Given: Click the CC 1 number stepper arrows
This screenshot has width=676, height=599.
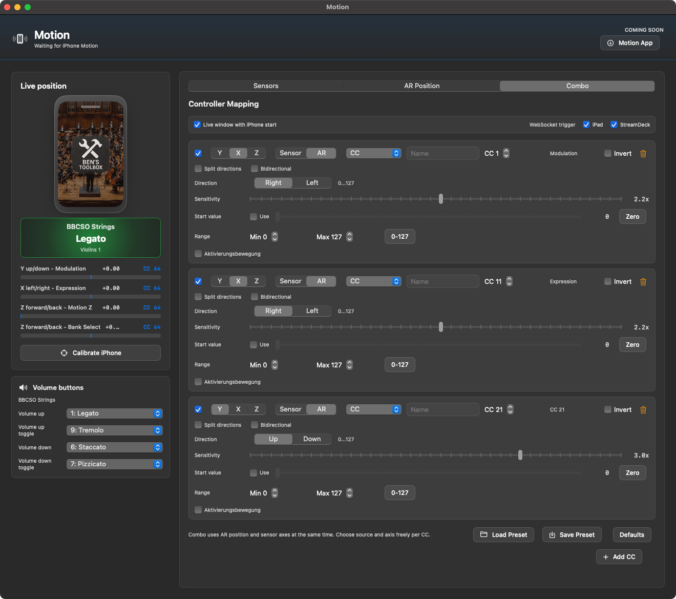Looking at the screenshot, I should coord(506,153).
